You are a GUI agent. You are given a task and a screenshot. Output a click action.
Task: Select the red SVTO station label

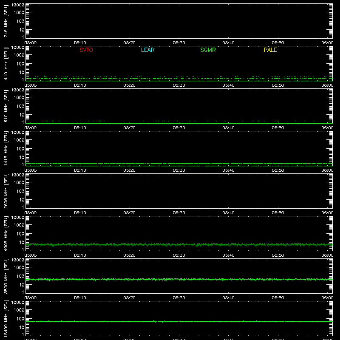click(x=86, y=50)
